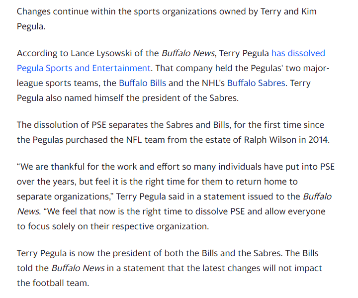Click the closing words "the football team."
Viewport: 358px width, 298px height.
tap(53, 283)
